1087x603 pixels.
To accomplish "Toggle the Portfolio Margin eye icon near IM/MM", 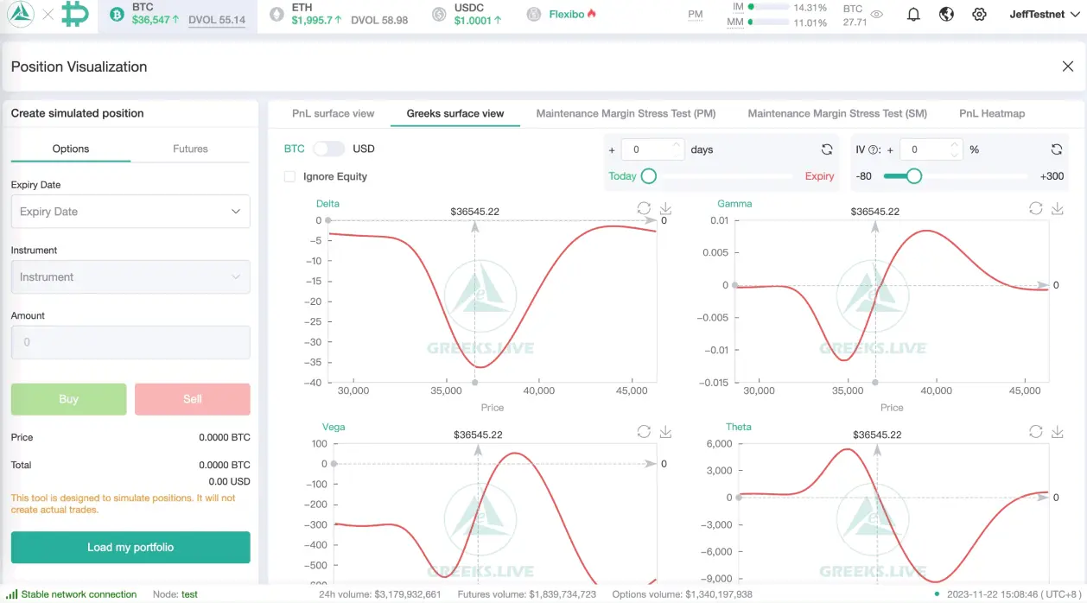I will click(x=876, y=14).
